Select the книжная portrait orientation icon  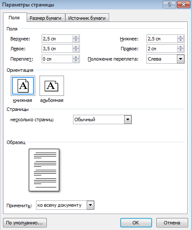coord(23,86)
